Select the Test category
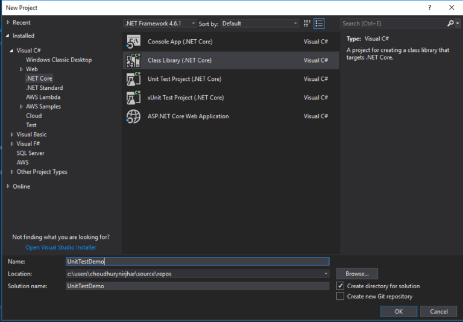 (31, 125)
